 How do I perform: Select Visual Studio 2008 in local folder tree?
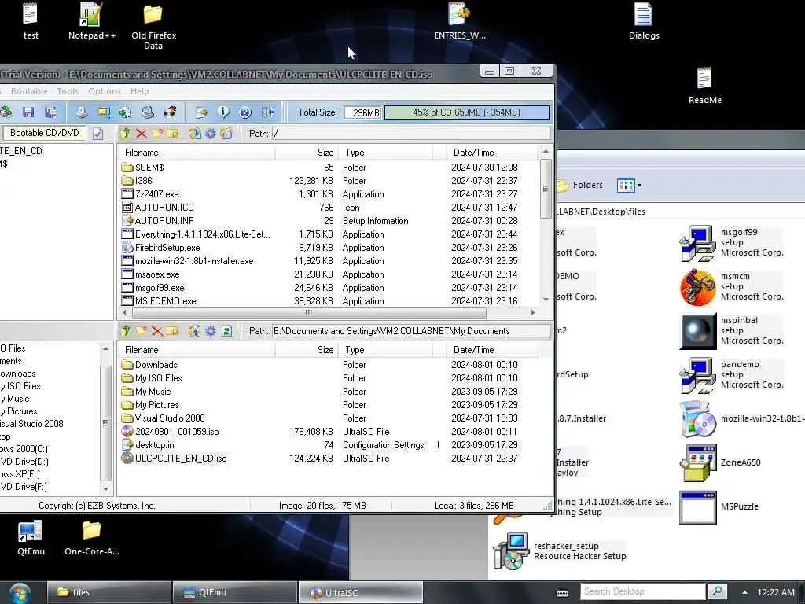point(31,424)
